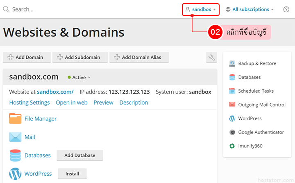Select the Preview link
The width and height of the screenshot is (295, 183).
tap(103, 103)
